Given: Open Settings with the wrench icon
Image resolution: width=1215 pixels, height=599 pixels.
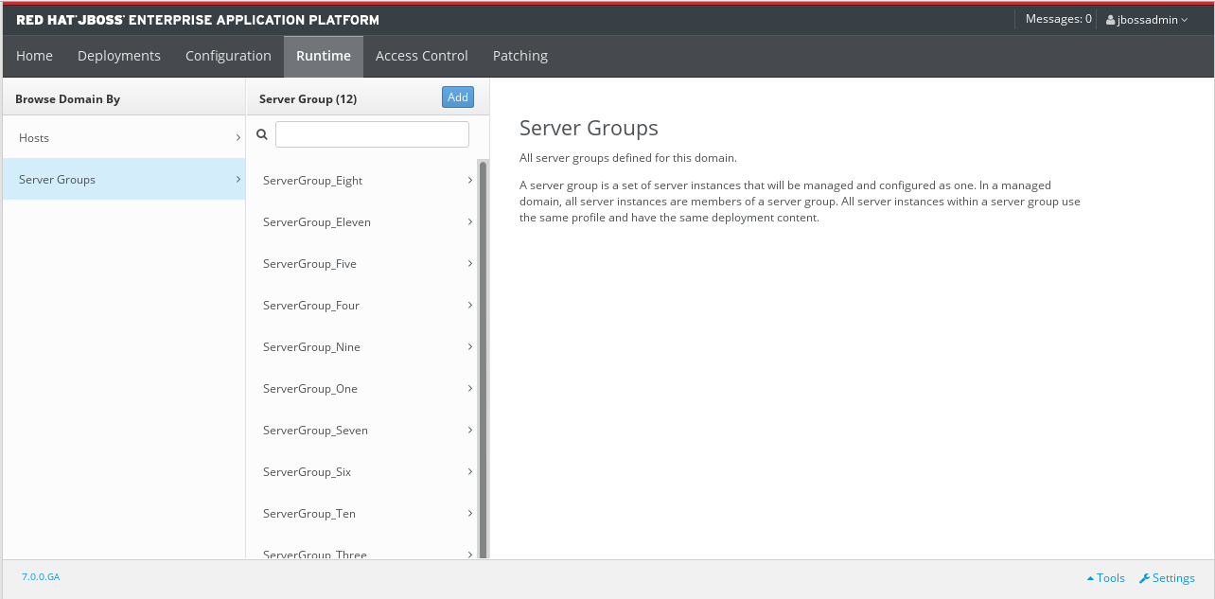Looking at the screenshot, I should pyautogui.click(x=1167, y=578).
